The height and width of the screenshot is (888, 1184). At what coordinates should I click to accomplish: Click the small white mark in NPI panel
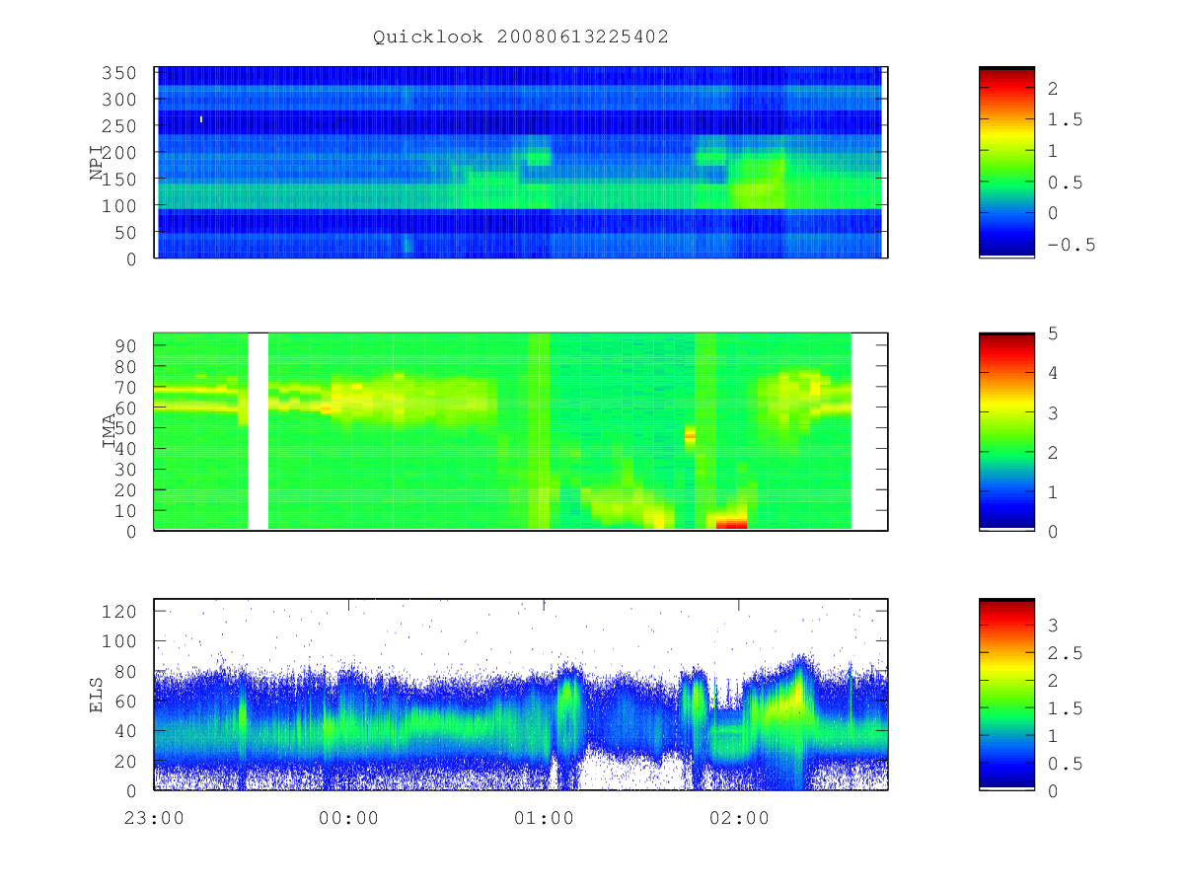201,119
